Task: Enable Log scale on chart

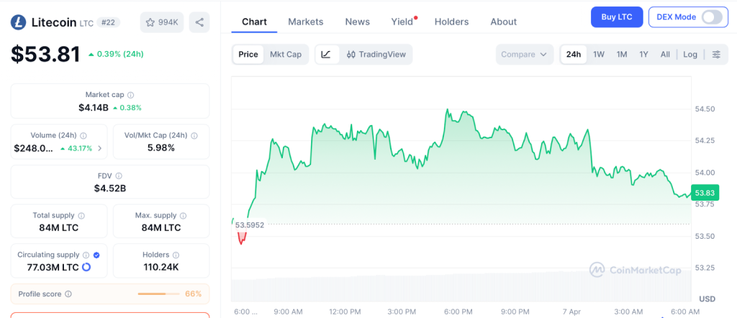Action: point(690,55)
